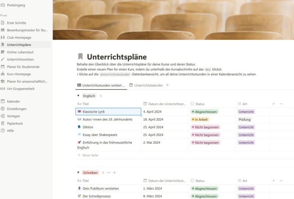294x199 pixels.
Task: Switch to Unterrichtsstunden sortiert tab
Action: click(x=101, y=85)
